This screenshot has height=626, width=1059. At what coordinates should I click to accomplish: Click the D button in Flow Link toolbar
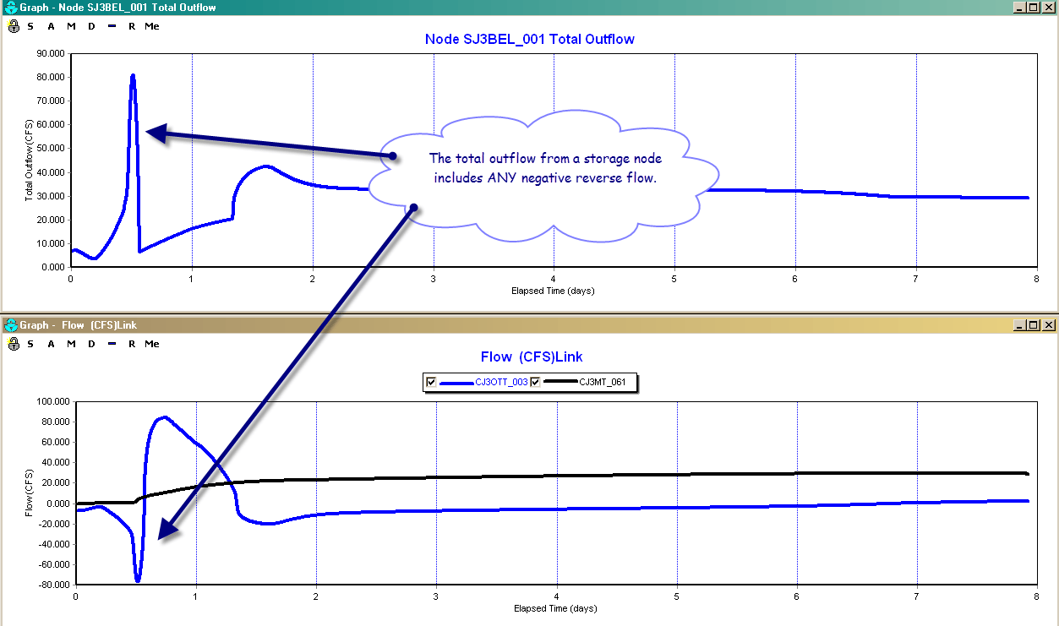pyautogui.click(x=92, y=344)
